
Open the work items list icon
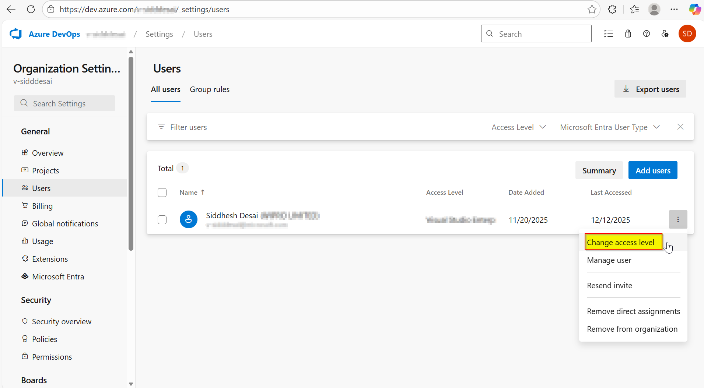point(609,34)
